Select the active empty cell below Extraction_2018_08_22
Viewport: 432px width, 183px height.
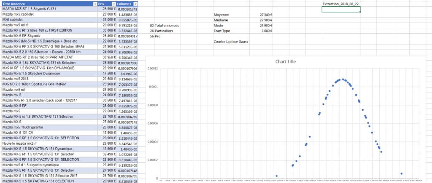[341, 9]
